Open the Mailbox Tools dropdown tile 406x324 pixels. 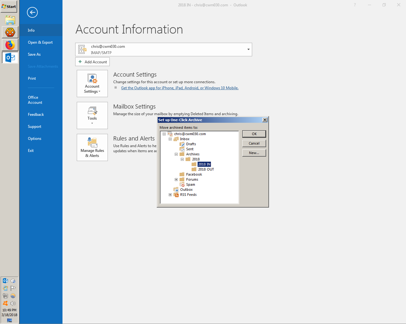pyautogui.click(x=92, y=115)
